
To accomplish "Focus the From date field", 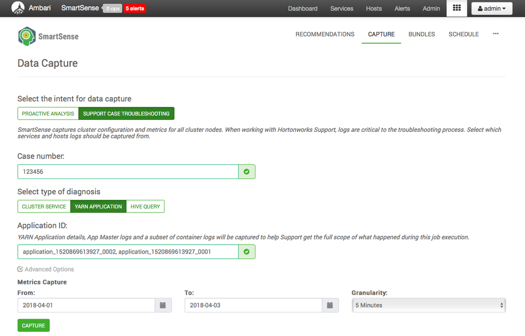I will pyautogui.click(x=86, y=305).
